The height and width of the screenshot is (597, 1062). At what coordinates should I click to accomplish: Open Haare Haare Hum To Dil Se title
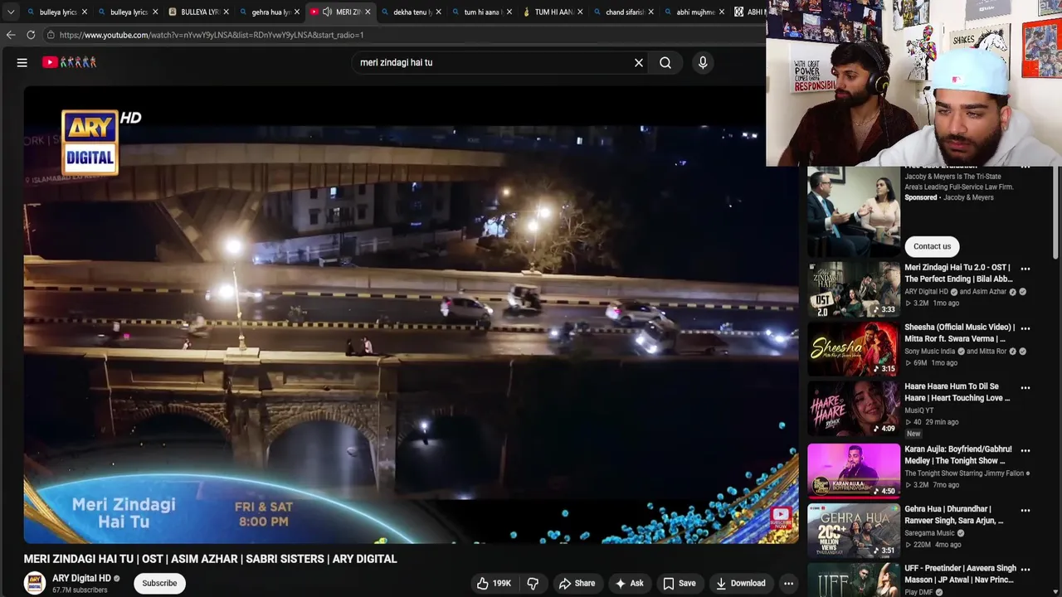pos(957,392)
